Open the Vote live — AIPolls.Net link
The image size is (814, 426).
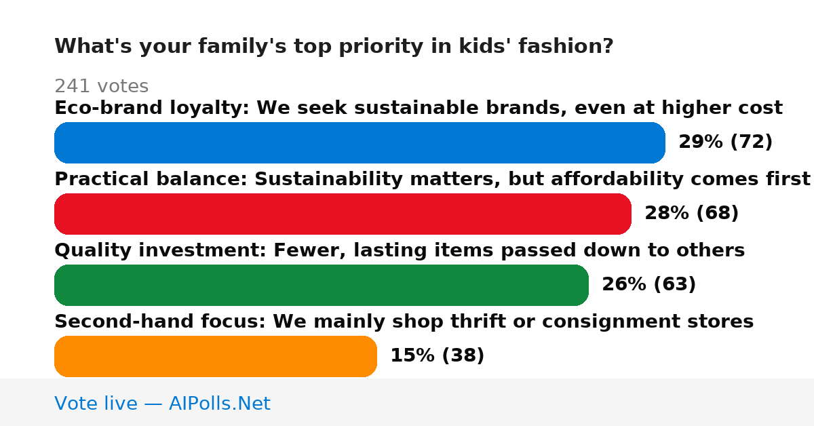coord(162,404)
